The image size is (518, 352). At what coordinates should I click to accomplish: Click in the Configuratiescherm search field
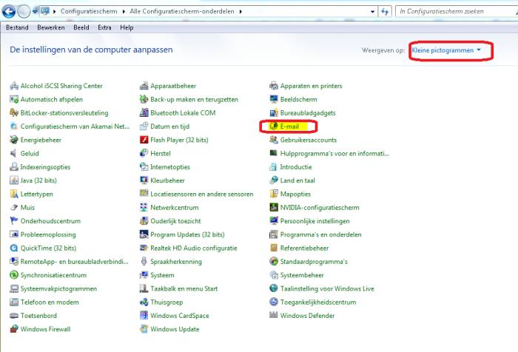pyautogui.click(x=456, y=12)
